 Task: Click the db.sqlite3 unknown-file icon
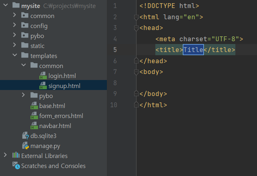pyautogui.click(x=25, y=136)
